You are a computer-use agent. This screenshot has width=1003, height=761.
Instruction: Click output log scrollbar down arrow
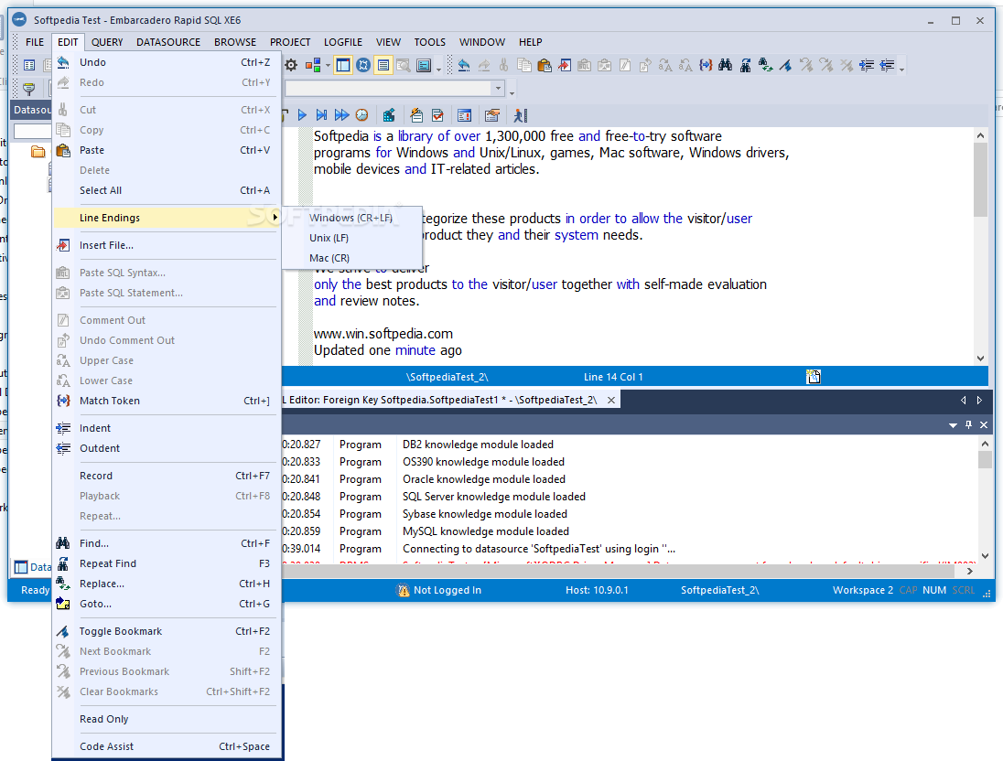pyautogui.click(x=985, y=556)
